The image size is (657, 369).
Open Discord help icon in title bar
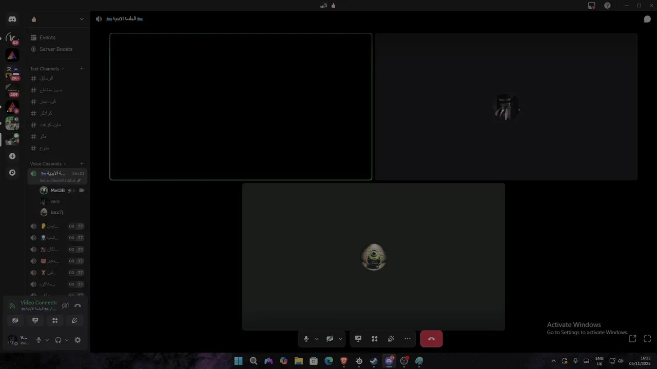(x=607, y=6)
